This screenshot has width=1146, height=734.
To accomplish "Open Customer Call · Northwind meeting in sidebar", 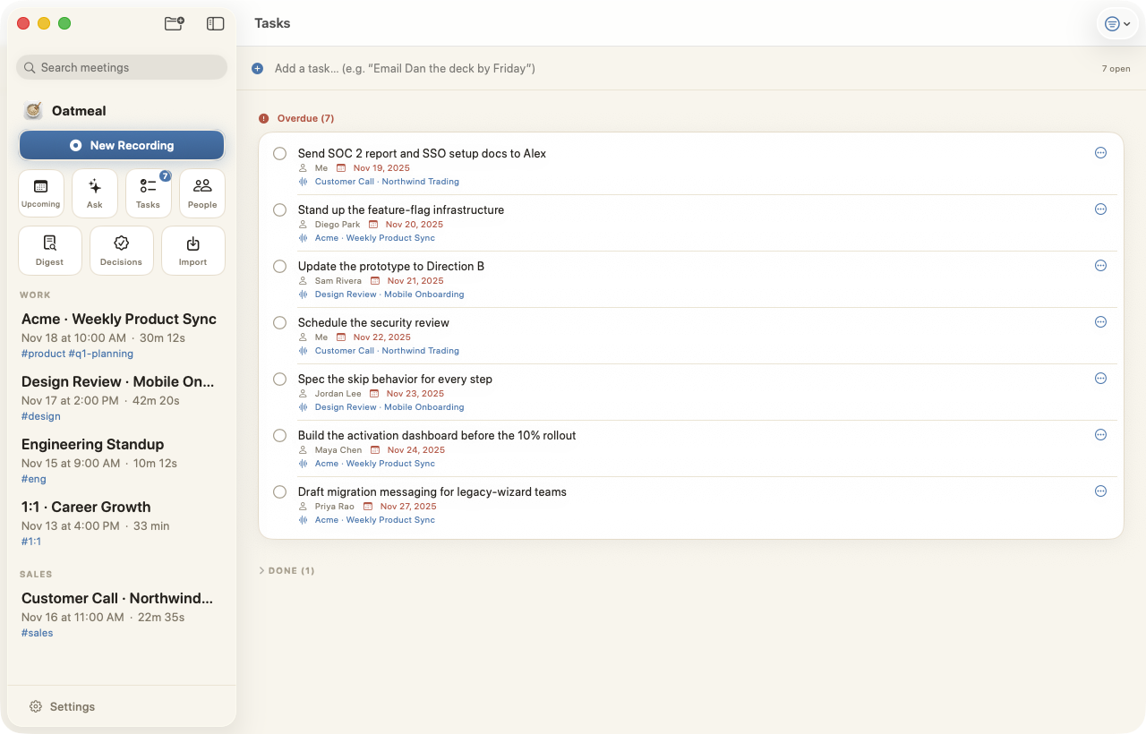I will [122, 615].
